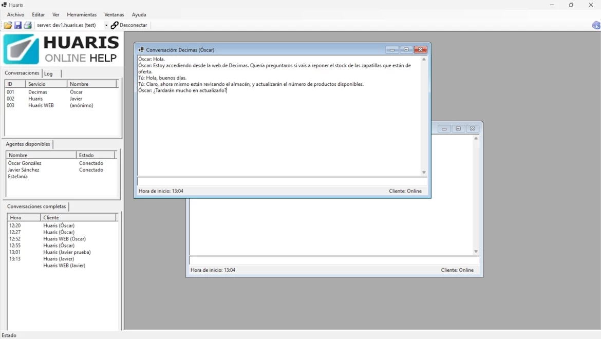Minimize the Decimas conversation window
This screenshot has width=601, height=339.
click(x=392, y=50)
